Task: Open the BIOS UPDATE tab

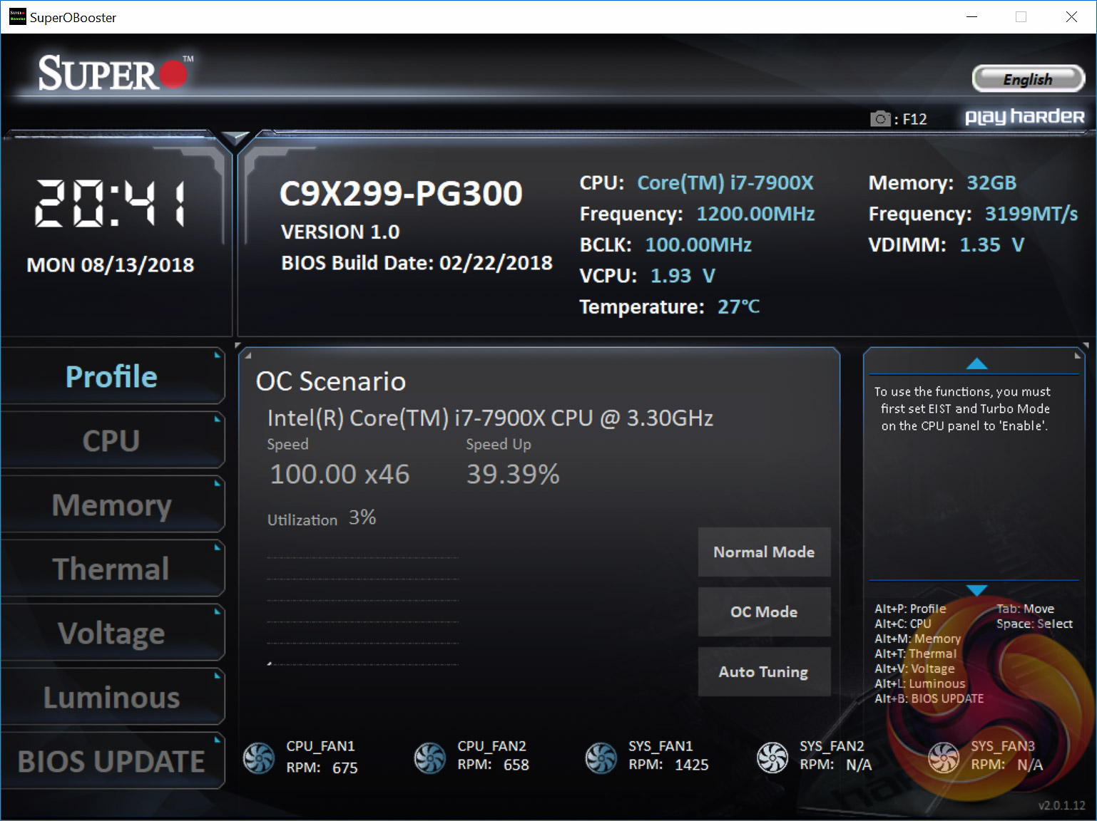Action: point(112,761)
